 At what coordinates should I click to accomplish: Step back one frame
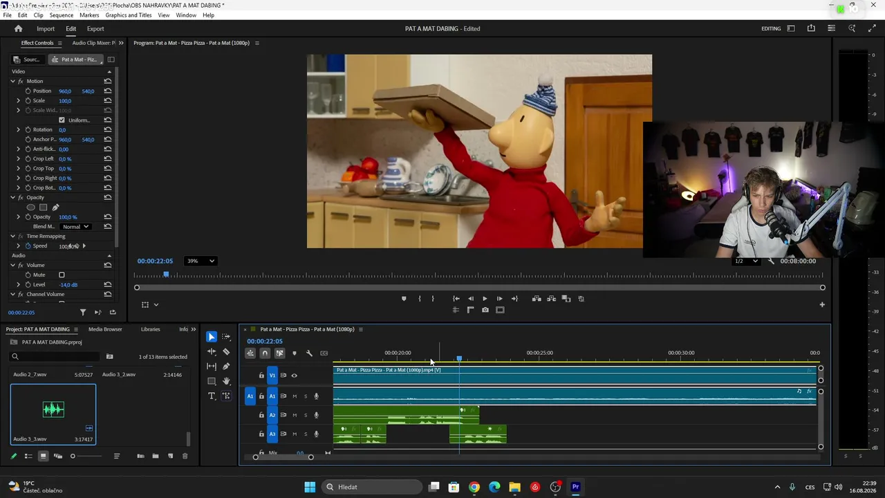coord(470,299)
